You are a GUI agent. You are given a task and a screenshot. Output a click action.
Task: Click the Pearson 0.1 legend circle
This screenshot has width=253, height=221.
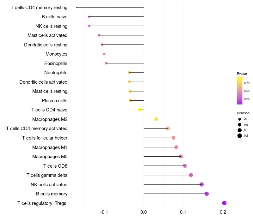pyautogui.click(x=239, y=130)
